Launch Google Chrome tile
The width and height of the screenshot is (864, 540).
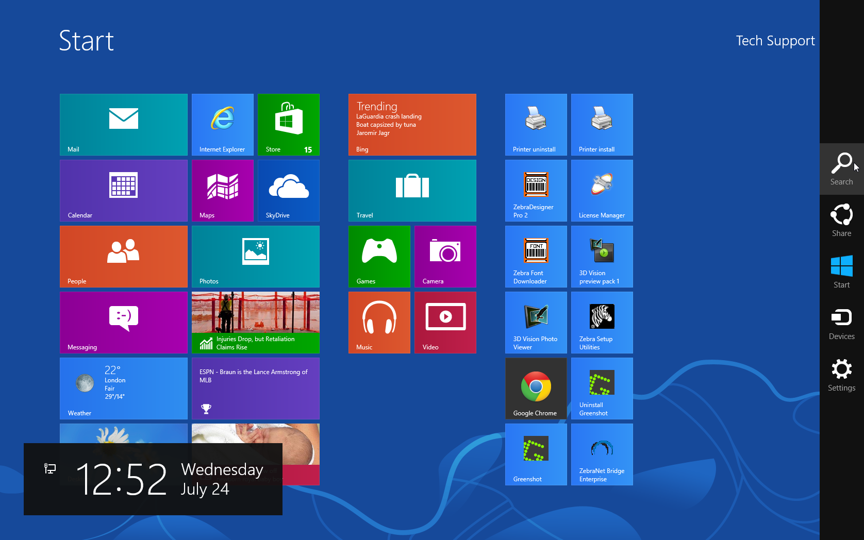tap(536, 388)
